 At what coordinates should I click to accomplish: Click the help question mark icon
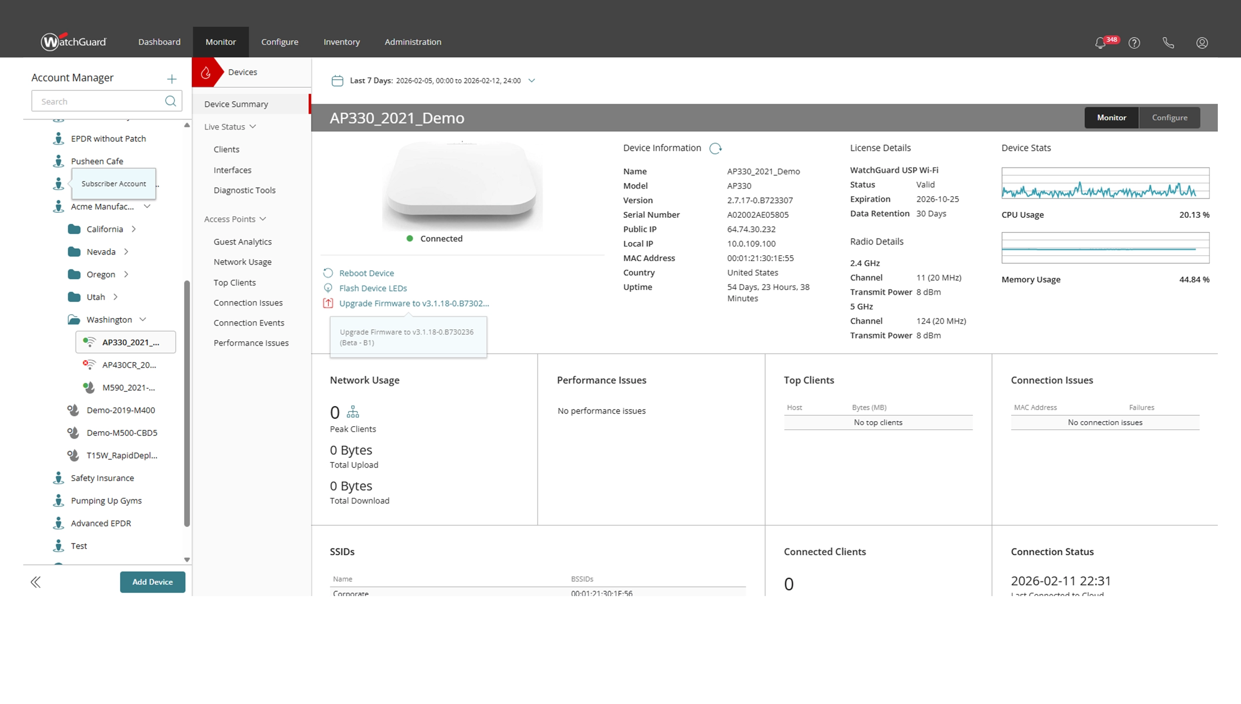(1134, 43)
